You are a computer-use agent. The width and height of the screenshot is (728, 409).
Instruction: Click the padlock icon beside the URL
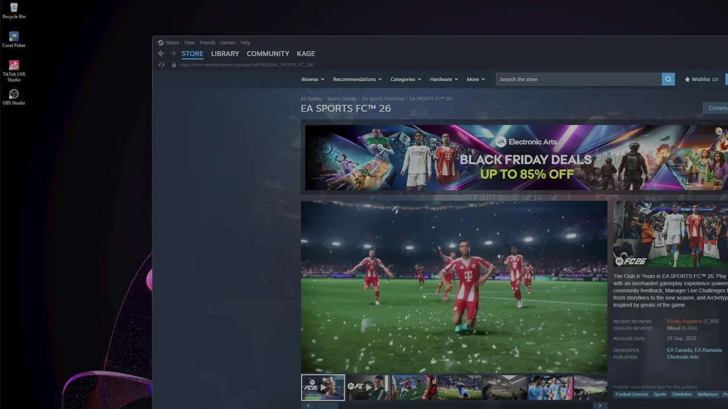click(174, 65)
